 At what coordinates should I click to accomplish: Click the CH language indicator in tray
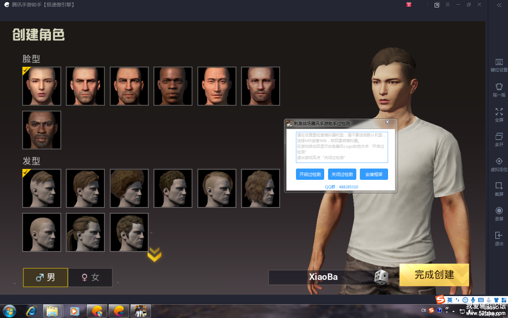424,310
